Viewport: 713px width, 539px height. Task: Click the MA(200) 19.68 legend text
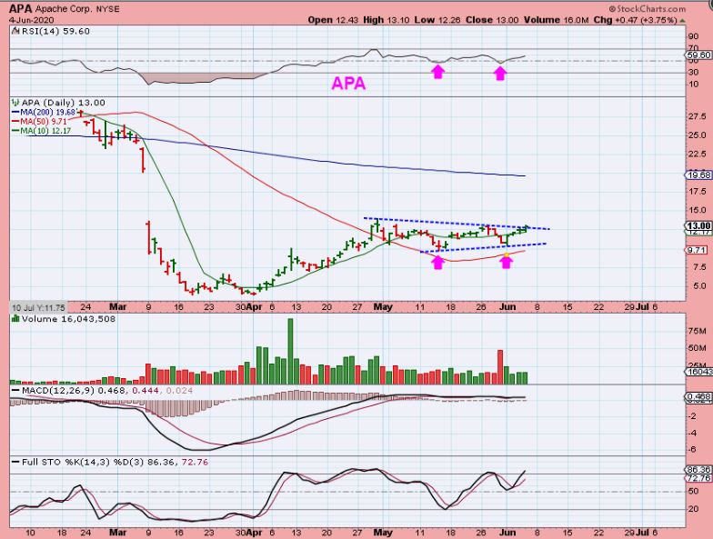pos(47,113)
